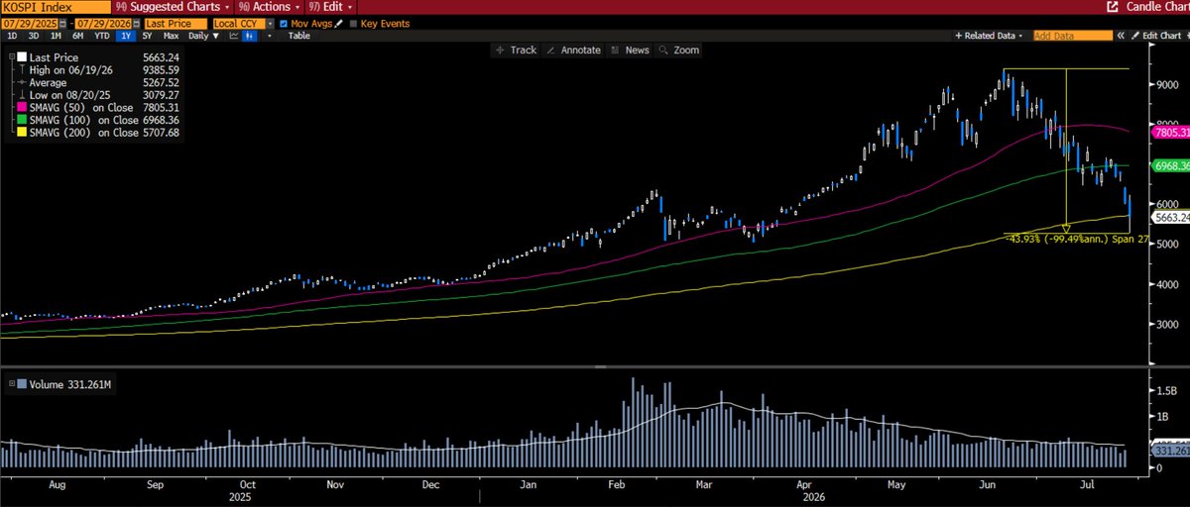Edit the end date 07/29/2026 field

click(103, 24)
